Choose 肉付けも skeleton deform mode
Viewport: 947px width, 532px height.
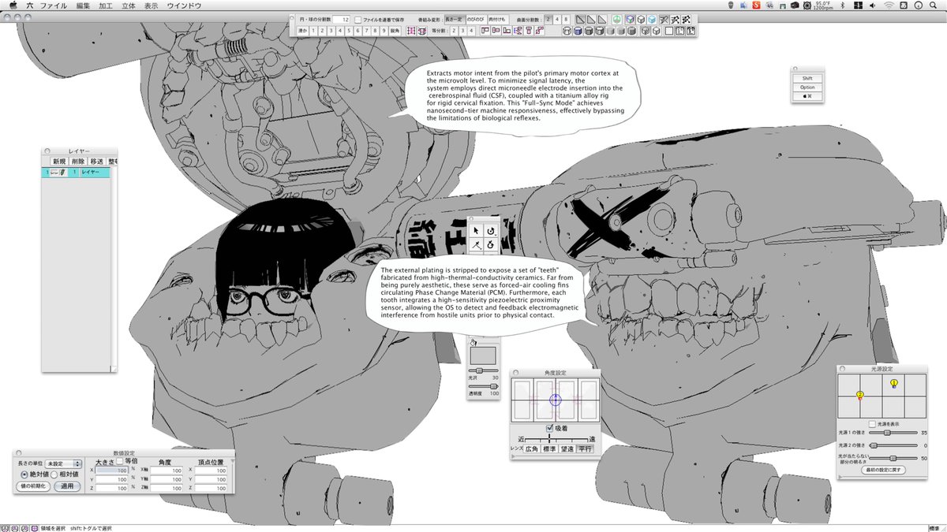(x=498, y=19)
